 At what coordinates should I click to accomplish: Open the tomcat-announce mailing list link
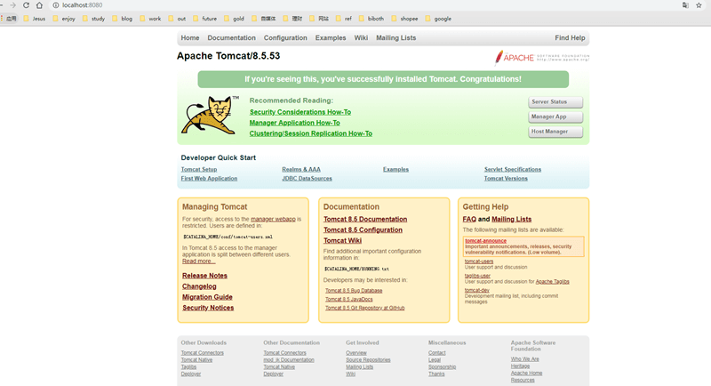tap(485, 241)
